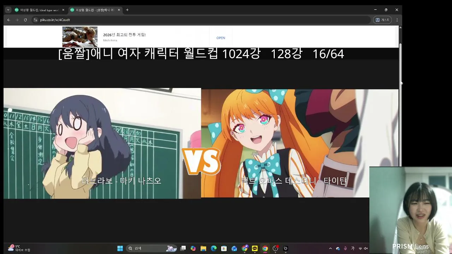Open Task View on the taskbar
The image size is (452, 254).
click(x=183, y=248)
